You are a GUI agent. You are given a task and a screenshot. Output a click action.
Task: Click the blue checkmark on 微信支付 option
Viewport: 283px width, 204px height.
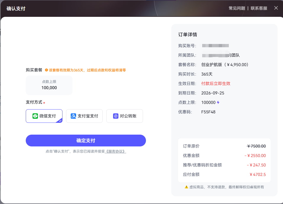click(x=60, y=121)
